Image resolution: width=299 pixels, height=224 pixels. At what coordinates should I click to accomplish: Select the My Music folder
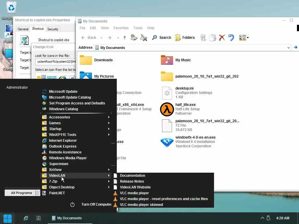[x=176, y=60]
